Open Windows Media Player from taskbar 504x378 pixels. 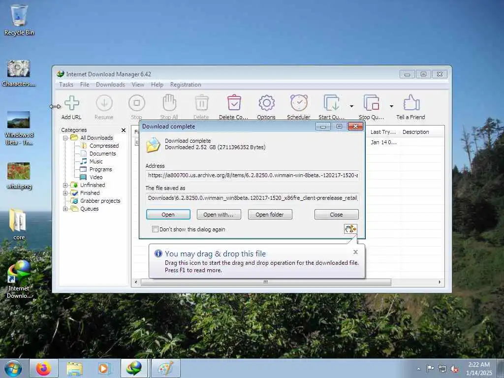[104, 368]
